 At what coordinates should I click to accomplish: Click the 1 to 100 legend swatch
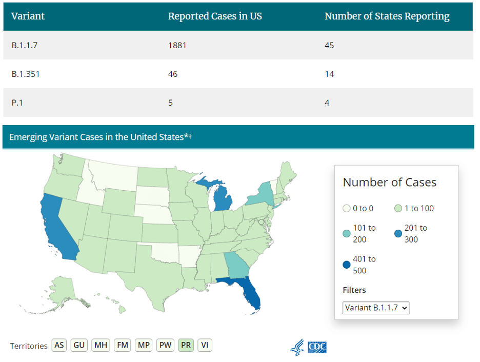click(x=398, y=209)
